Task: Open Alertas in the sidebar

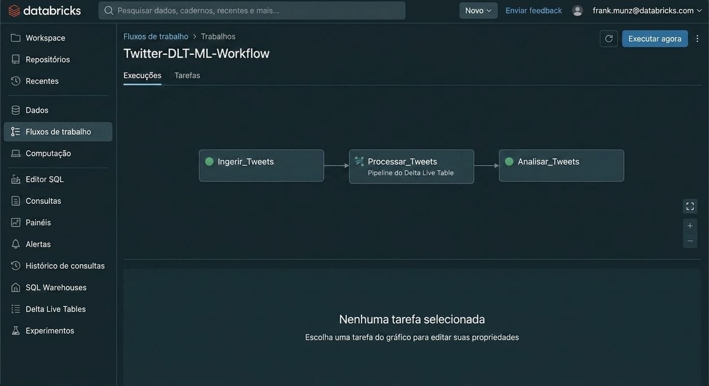Action: point(58,244)
